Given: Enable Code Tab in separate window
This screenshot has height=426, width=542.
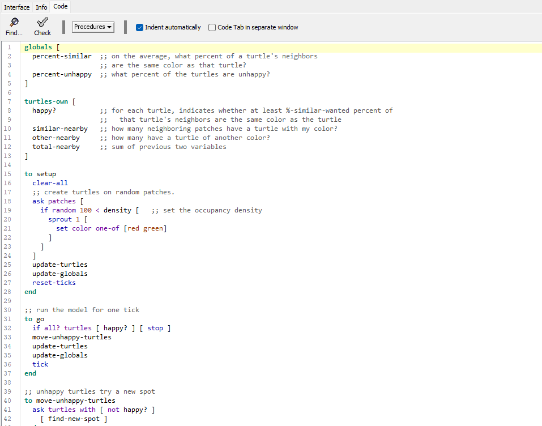Looking at the screenshot, I should (x=212, y=27).
